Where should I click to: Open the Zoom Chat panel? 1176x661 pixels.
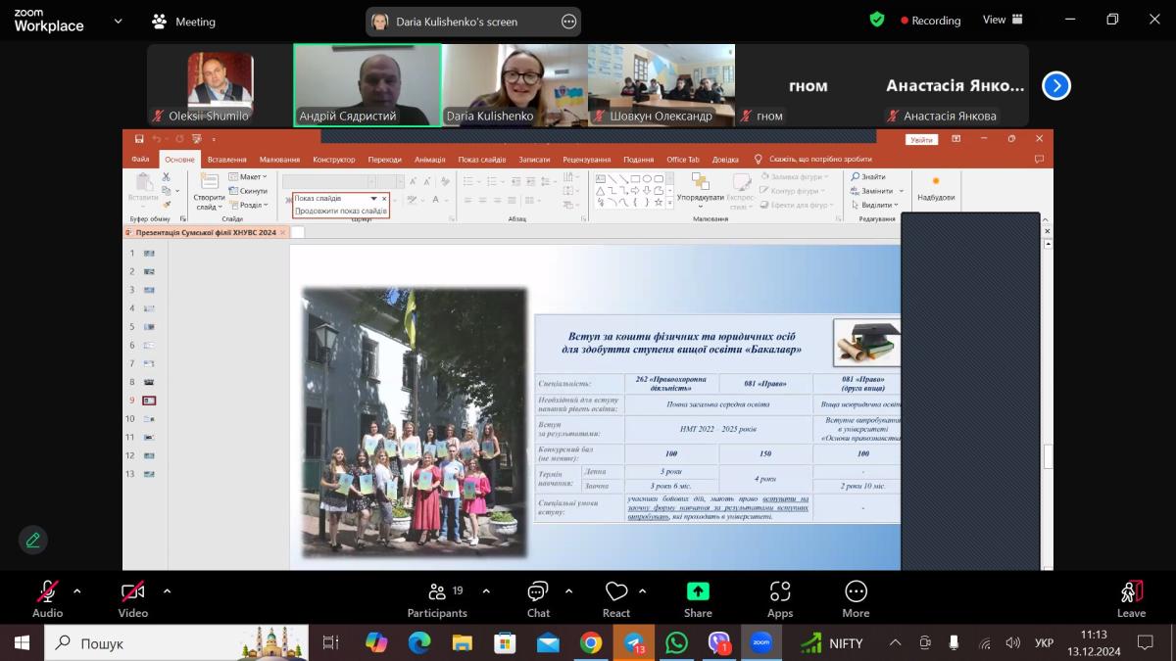click(x=538, y=598)
